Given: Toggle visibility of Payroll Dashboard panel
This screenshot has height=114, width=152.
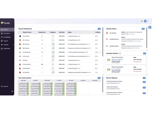Looking at the screenshot, I should [x=99, y=29].
